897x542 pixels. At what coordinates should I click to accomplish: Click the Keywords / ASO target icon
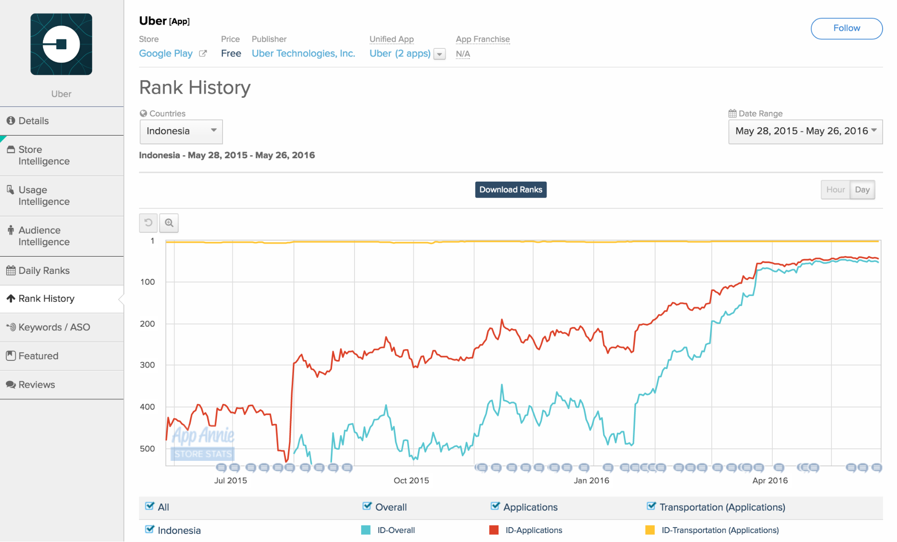coord(11,327)
